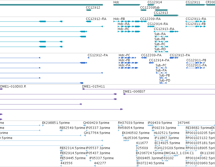Click the Syb-PC protein label
The image size is (215, 167).
point(161,65)
